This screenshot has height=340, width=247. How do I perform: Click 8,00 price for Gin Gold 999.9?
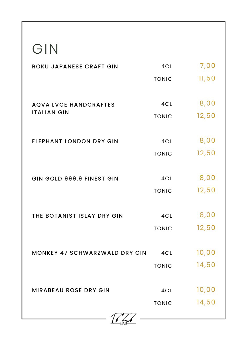pos(207,178)
